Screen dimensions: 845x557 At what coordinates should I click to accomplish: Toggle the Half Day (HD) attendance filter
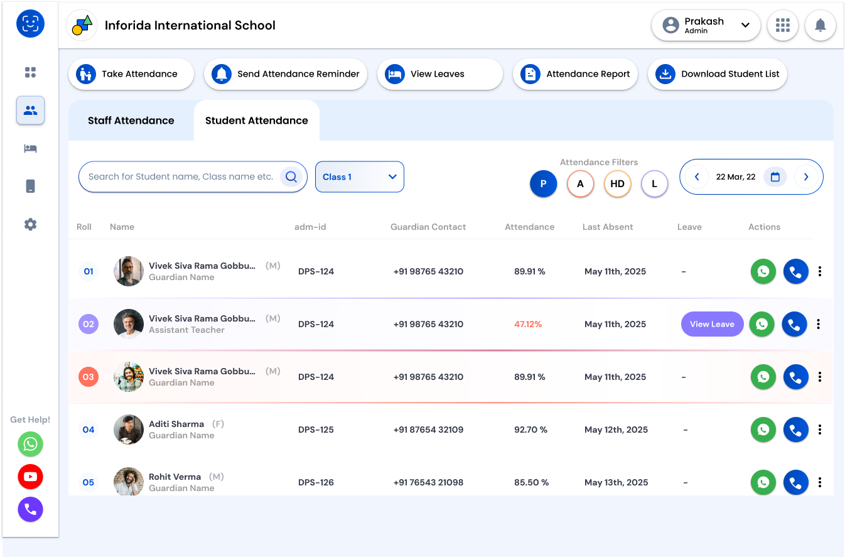click(617, 184)
